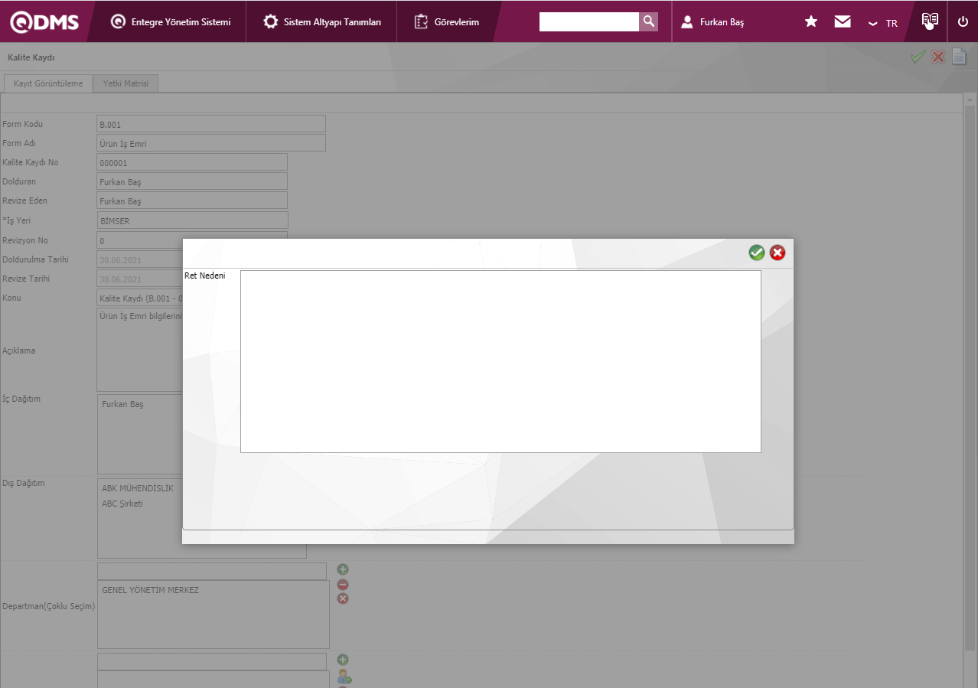Expand the TR language dropdown
Image resolution: width=978 pixels, height=688 pixels.
pos(882,23)
